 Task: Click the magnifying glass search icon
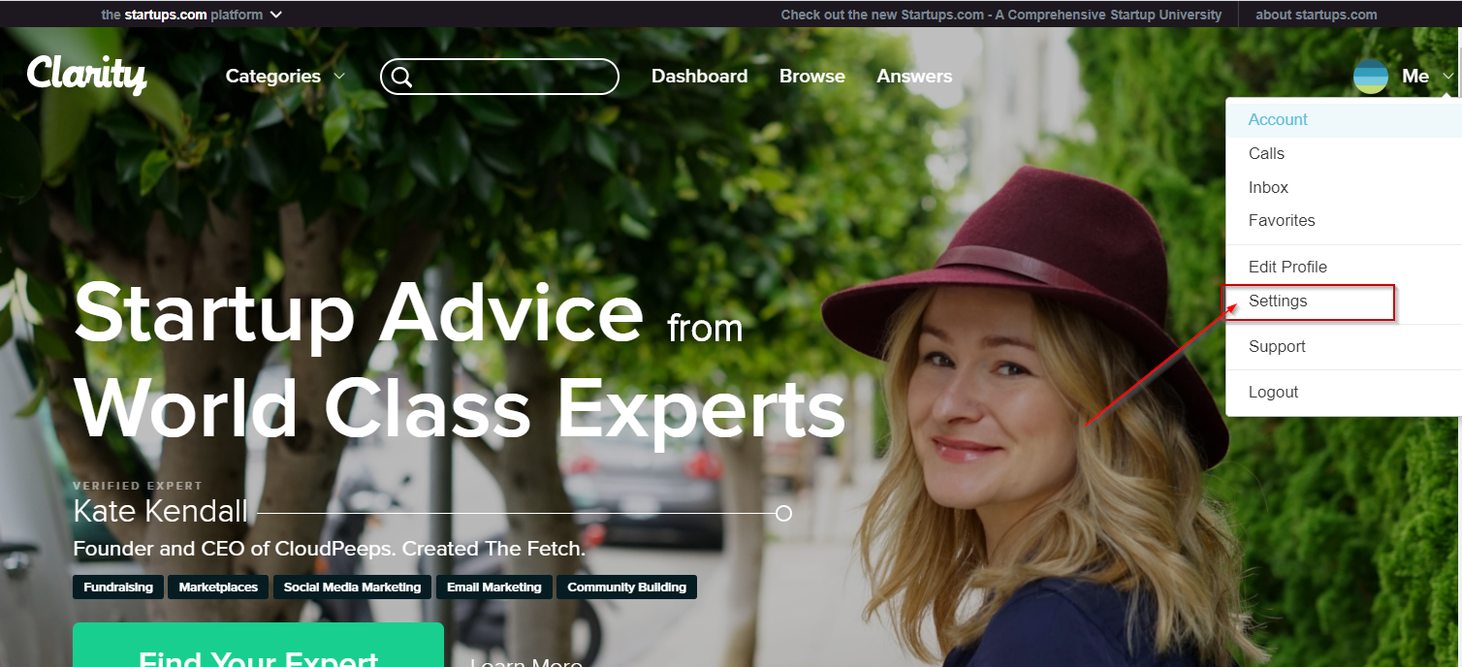click(402, 78)
